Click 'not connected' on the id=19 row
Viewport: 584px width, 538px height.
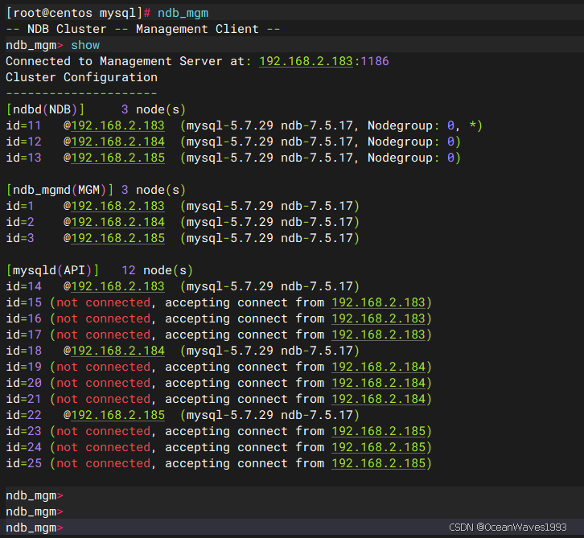104,367
